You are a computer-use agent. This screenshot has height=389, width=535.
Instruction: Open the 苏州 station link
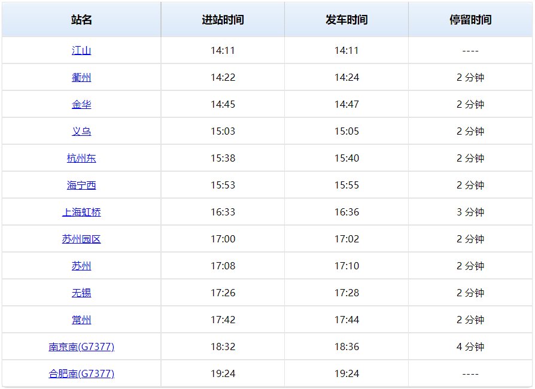81,266
